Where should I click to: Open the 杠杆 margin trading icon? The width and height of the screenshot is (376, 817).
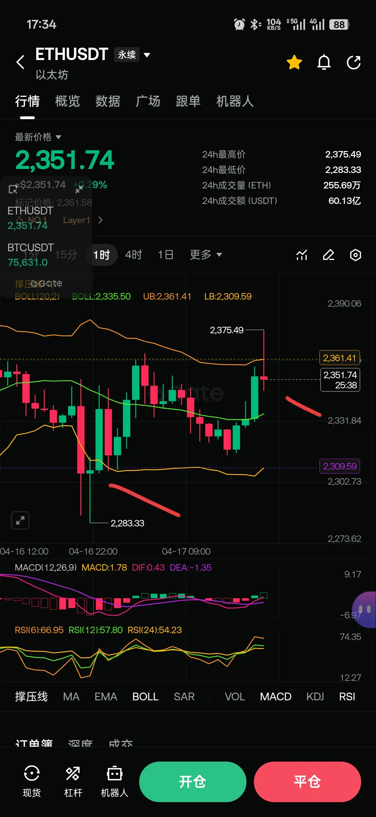click(73, 781)
